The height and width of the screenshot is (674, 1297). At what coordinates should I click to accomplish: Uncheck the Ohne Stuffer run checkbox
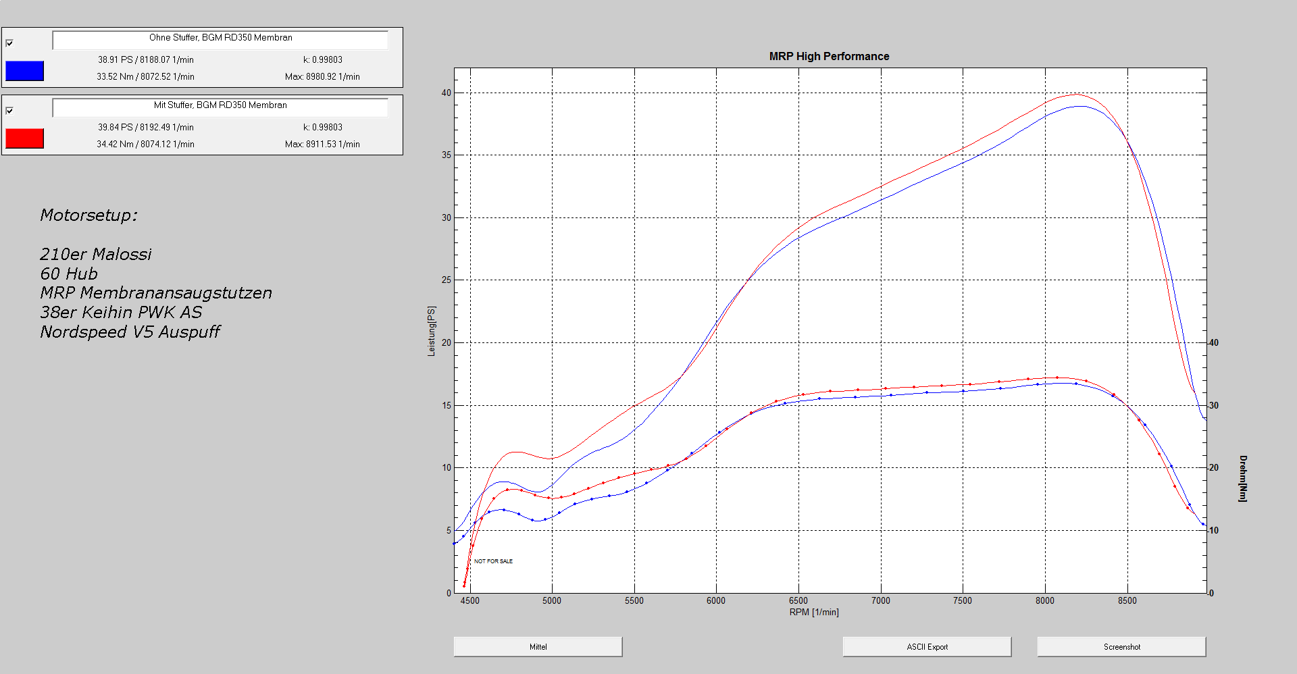(x=9, y=43)
